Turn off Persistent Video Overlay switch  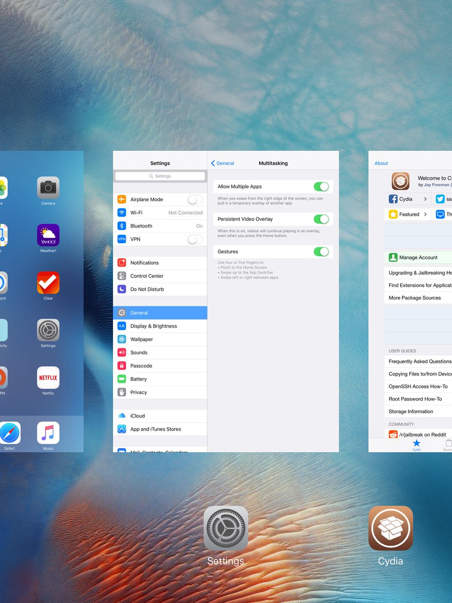321,219
